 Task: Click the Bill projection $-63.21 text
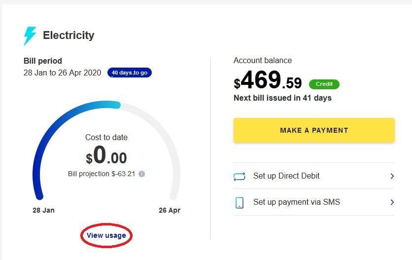coord(102,174)
